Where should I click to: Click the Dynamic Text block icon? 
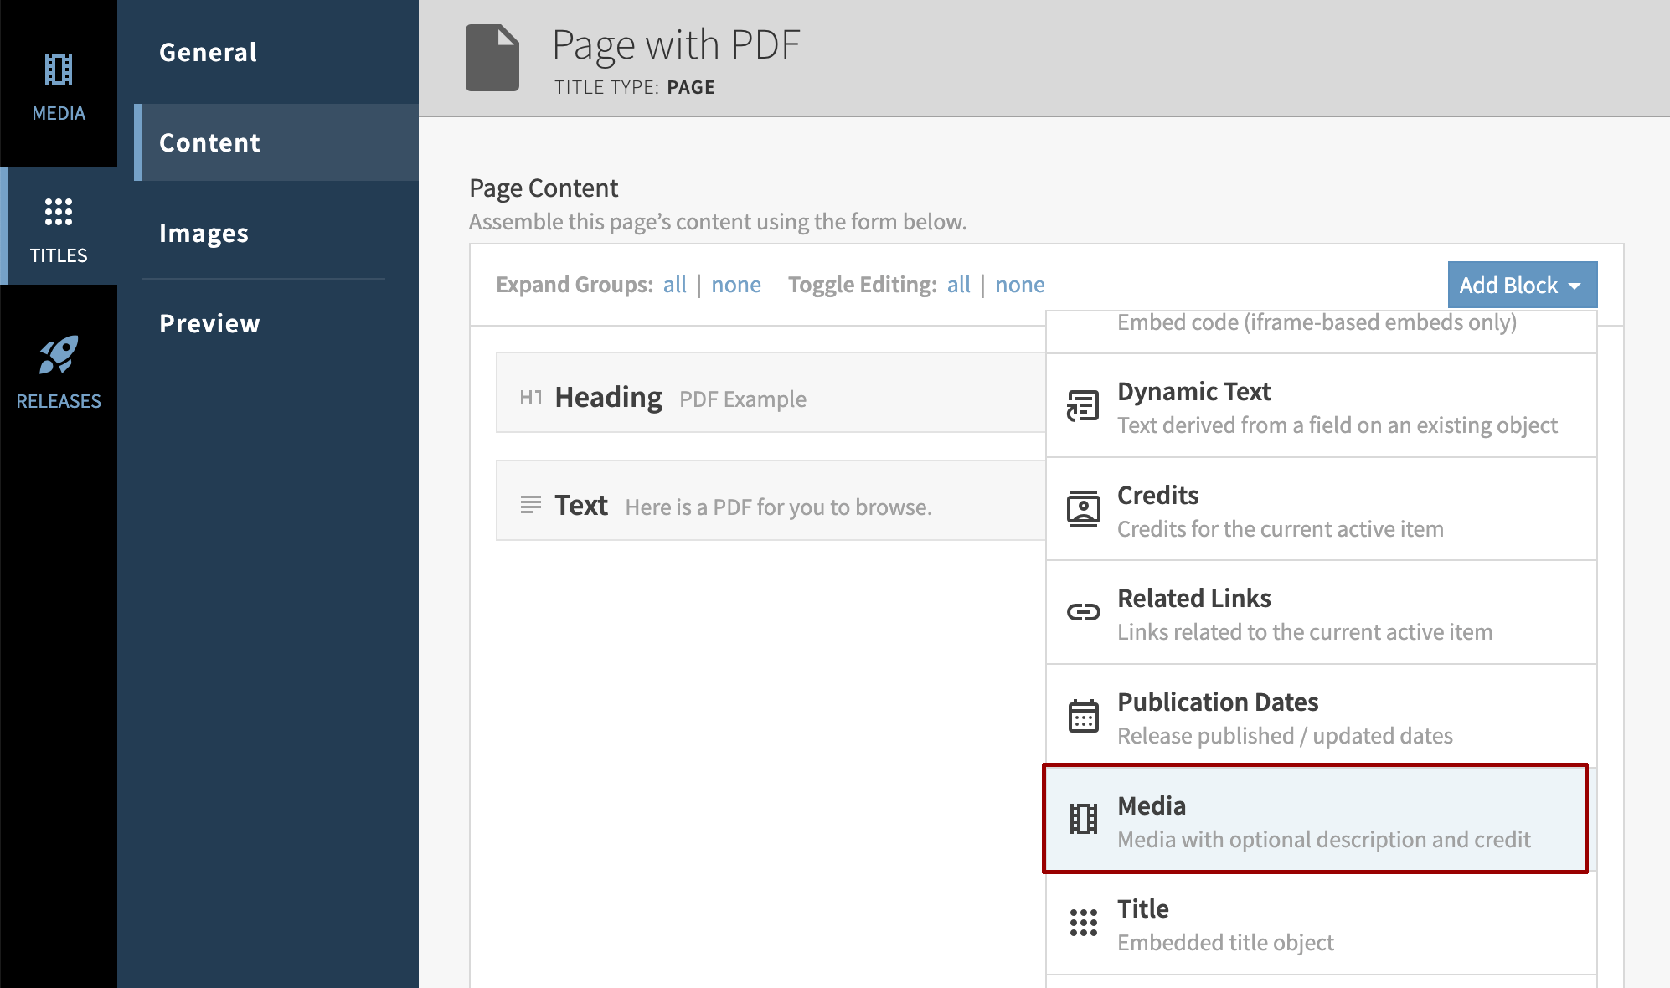(1083, 406)
